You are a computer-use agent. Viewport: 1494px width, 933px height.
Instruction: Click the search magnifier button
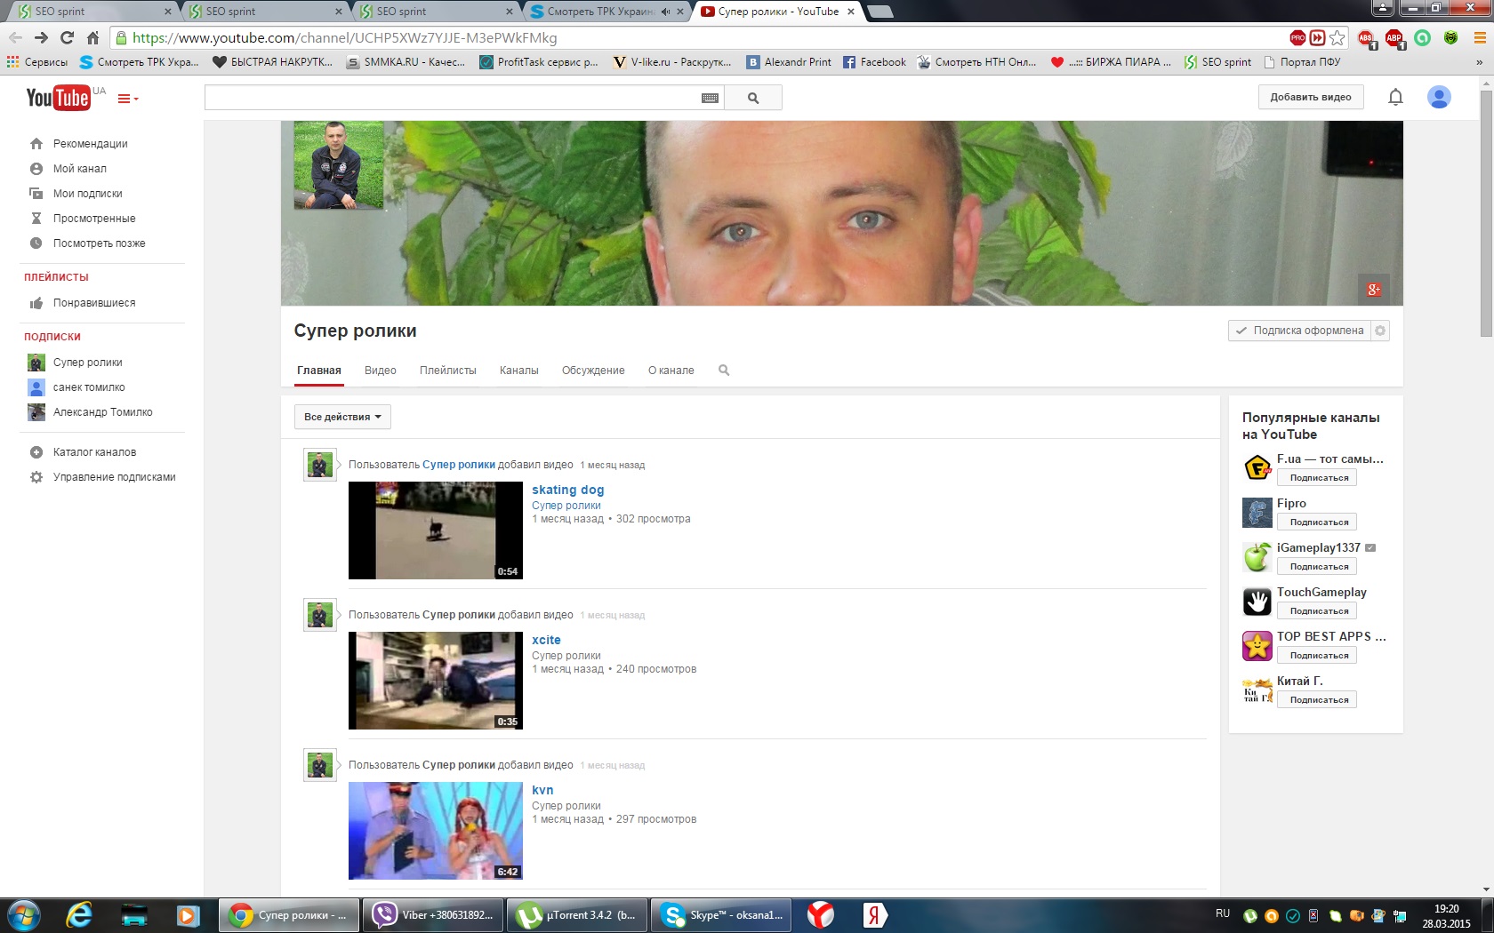tap(753, 98)
